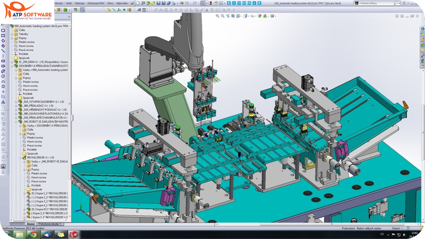Screen dimensions: 425x239
Task: Open the Hide/Show Items dropdown
Action: tap(256, 16)
